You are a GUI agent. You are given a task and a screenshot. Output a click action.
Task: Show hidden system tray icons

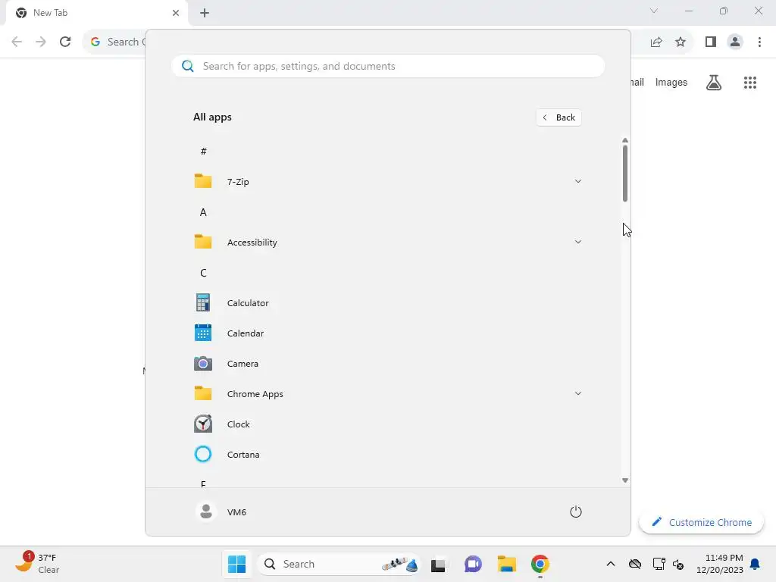pyautogui.click(x=611, y=564)
